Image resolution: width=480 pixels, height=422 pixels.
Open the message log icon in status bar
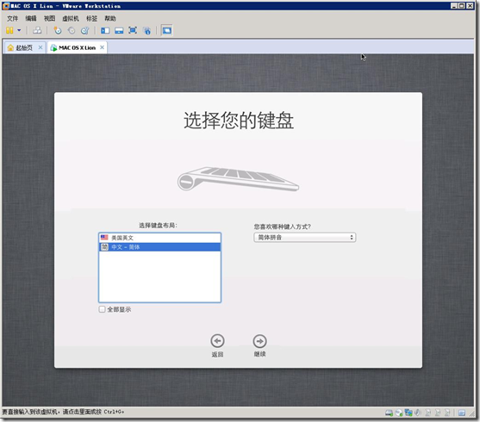pyautogui.click(x=462, y=413)
